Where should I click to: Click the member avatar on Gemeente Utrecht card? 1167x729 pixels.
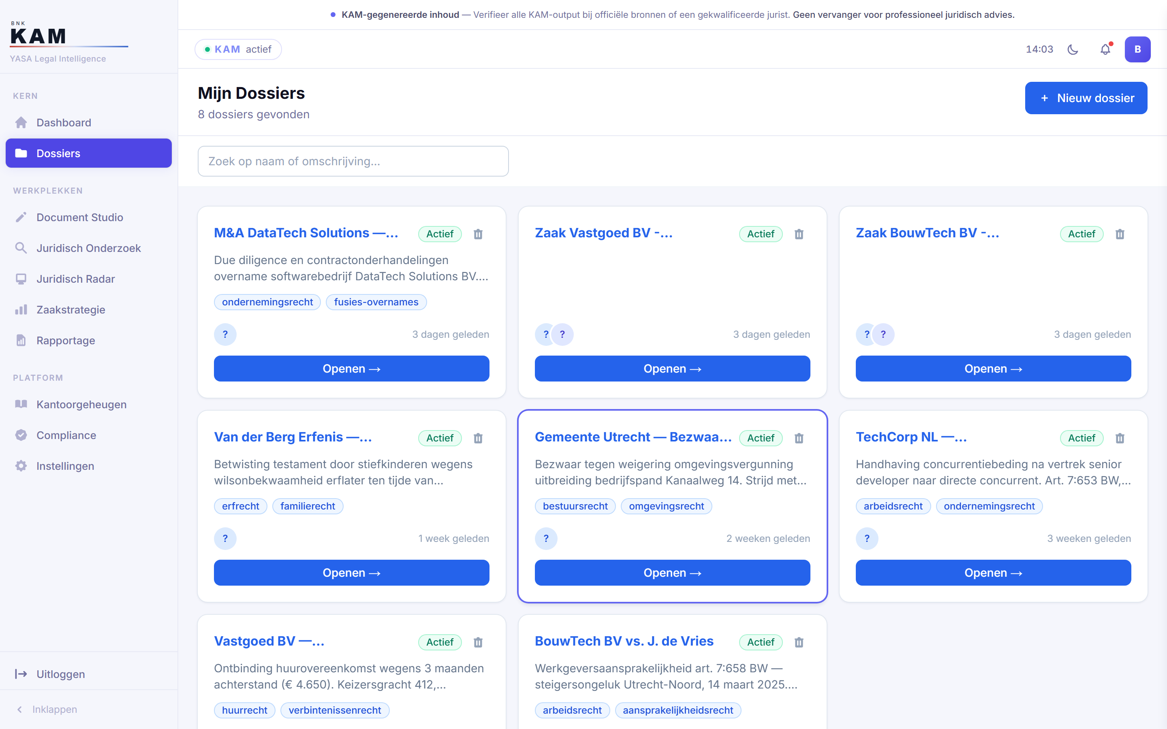pos(546,539)
